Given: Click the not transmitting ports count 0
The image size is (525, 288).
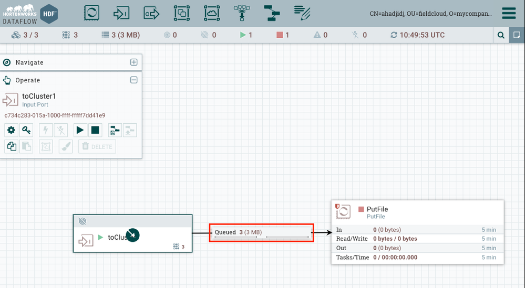Looking at the screenshot, I should coord(209,35).
